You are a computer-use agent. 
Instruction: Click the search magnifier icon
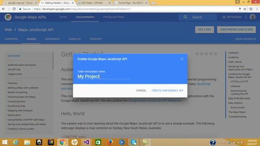click(185, 17)
